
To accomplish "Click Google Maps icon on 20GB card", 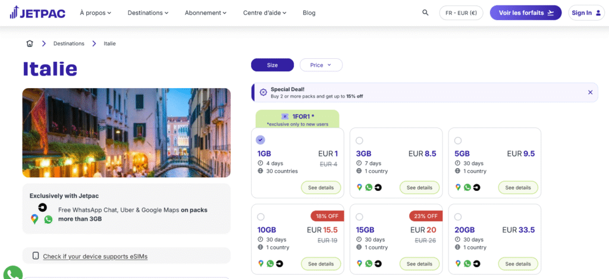I will (458, 264).
